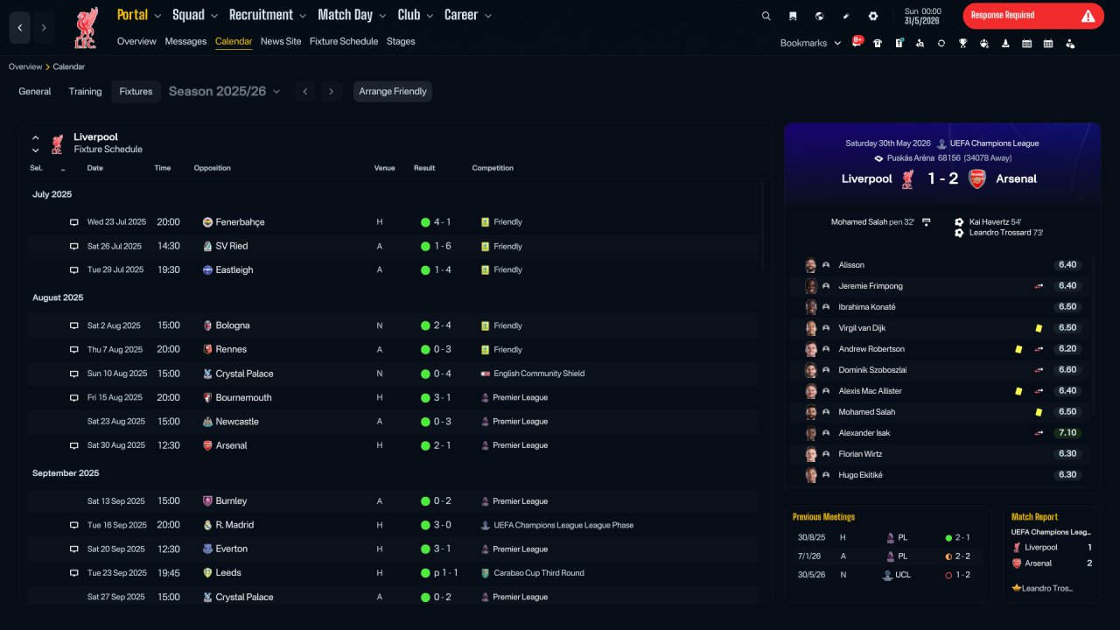Open the Fixture Schedule subtab
1120x630 pixels.
344,41
